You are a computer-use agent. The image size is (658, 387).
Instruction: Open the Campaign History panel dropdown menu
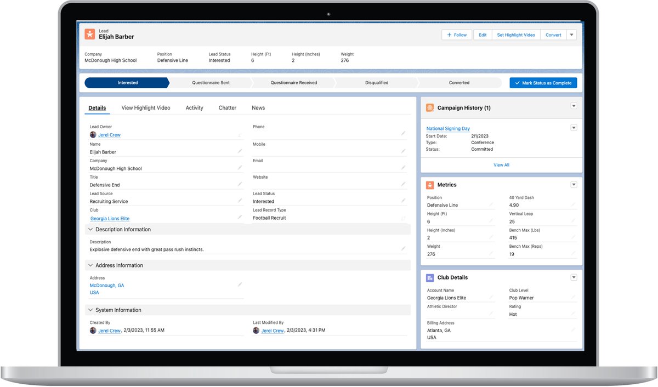tap(574, 106)
